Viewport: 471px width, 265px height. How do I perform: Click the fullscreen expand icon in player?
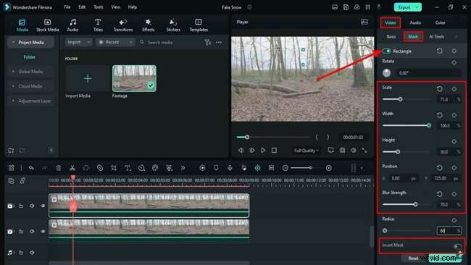(364, 150)
